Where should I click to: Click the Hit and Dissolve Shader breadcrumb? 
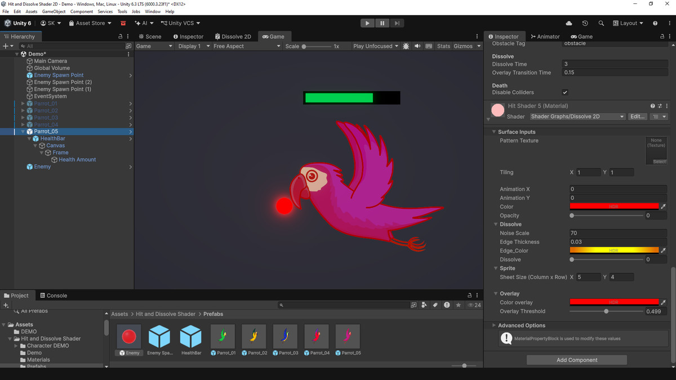click(166, 314)
